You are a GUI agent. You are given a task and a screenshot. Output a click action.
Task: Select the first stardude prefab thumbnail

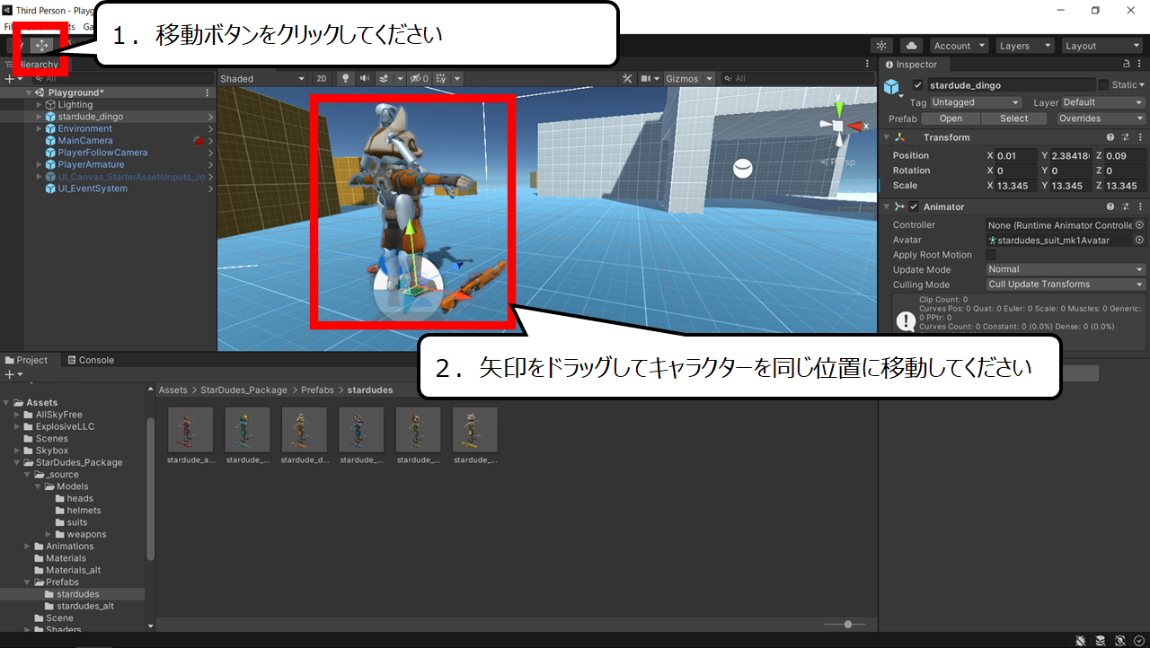click(x=190, y=430)
